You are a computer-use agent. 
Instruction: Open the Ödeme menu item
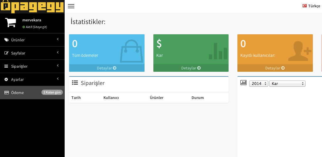(x=32, y=93)
